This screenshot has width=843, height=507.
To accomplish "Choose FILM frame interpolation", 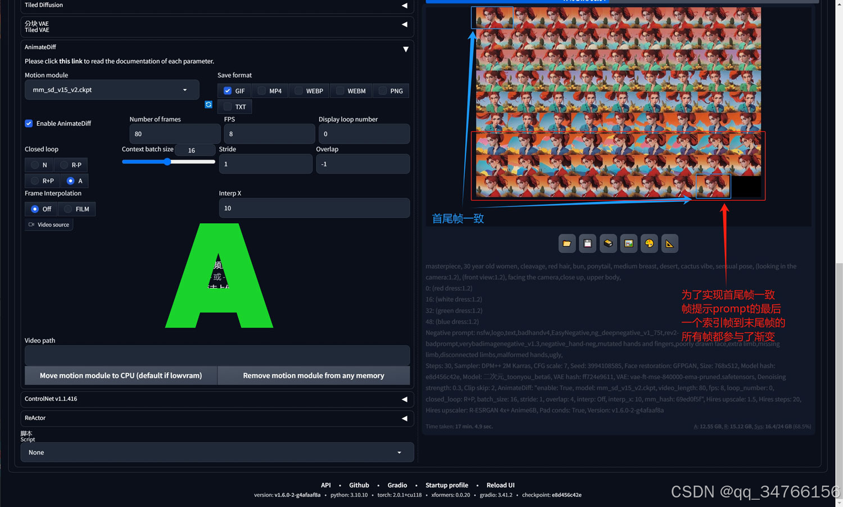I will pos(69,209).
